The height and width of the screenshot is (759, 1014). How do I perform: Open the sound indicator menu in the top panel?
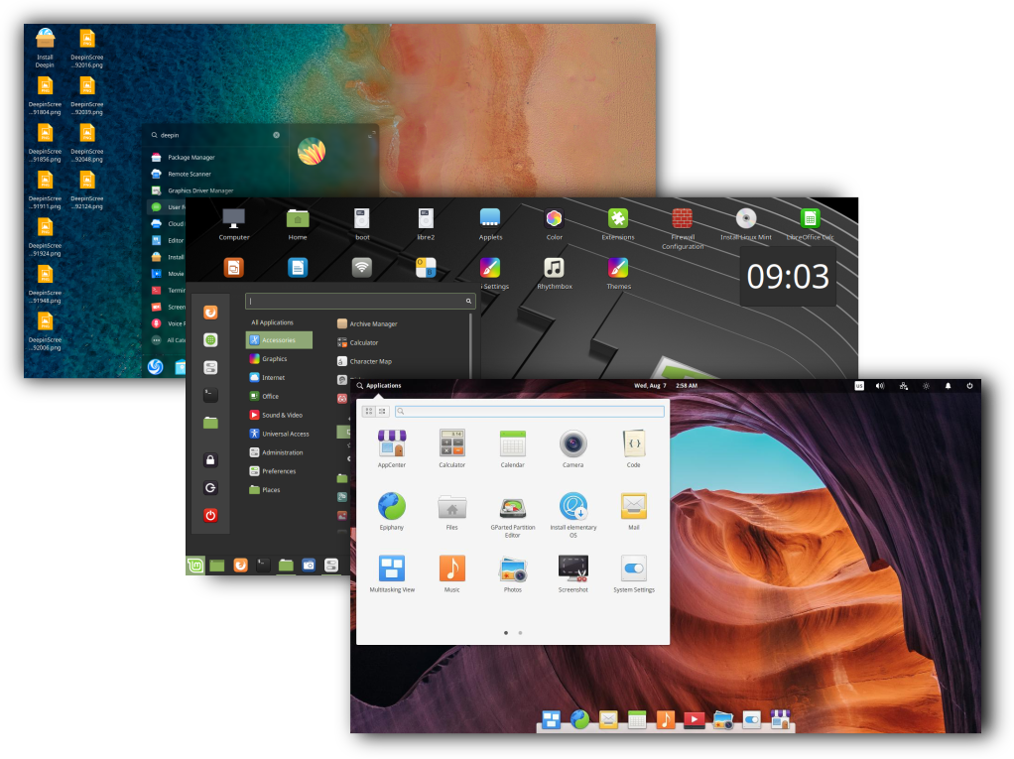point(879,385)
